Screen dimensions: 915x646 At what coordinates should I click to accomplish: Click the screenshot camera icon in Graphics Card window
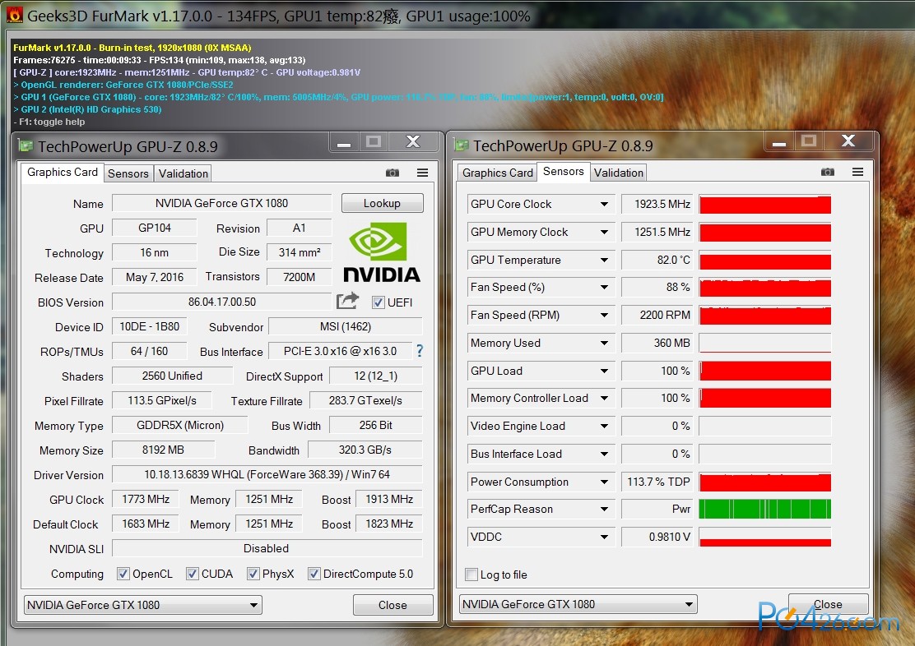coord(392,173)
